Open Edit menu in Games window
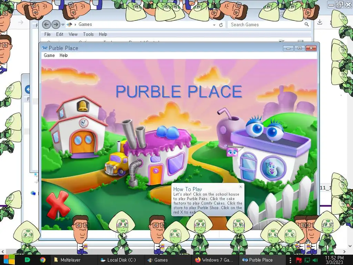 coord(60,34)
